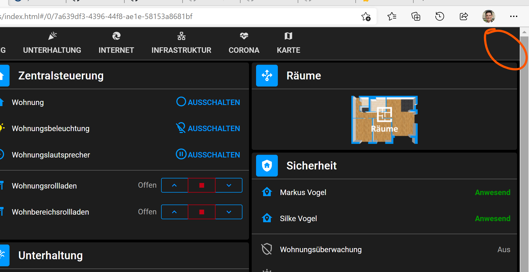This screenshot has height=272, width=529.
Task: Select the Unterhaltung party-popper icon
Action: [x=52, y=36]
